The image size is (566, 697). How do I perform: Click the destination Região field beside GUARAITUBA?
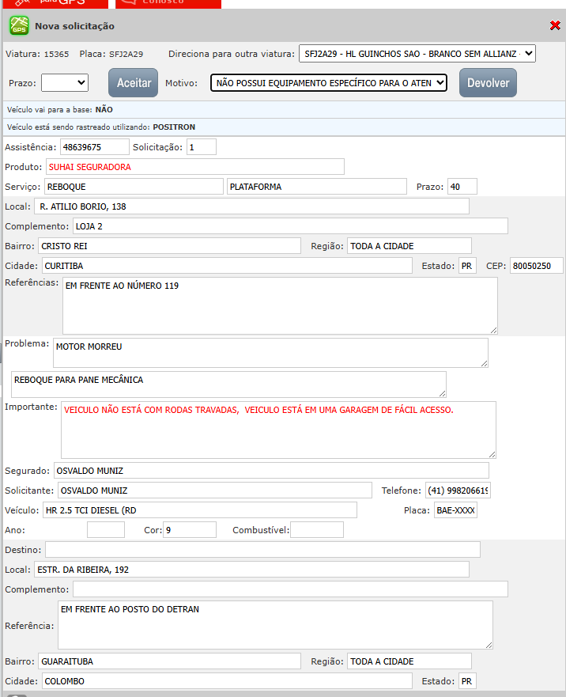pyautogui.click(x=409, y=661)
